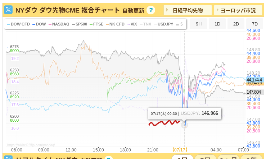This screenshot has width=266, height=159.
Task: Click the chart crosshair marker point
Action: 184,125
